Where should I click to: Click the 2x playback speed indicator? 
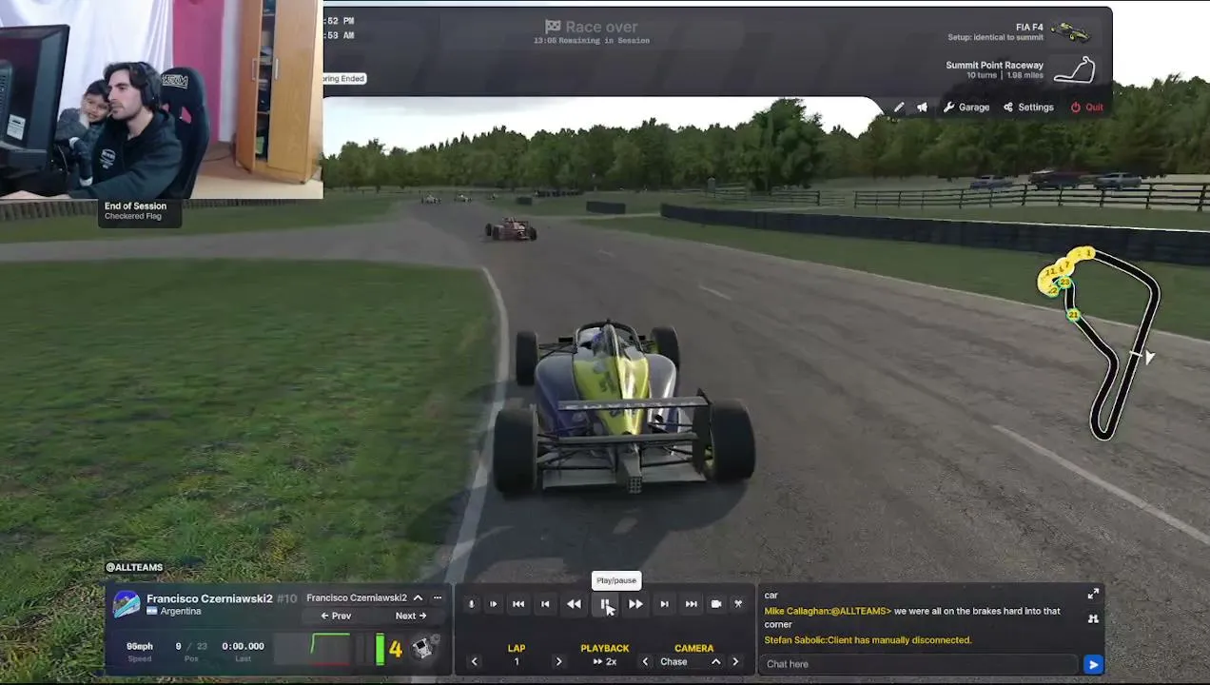605,662
